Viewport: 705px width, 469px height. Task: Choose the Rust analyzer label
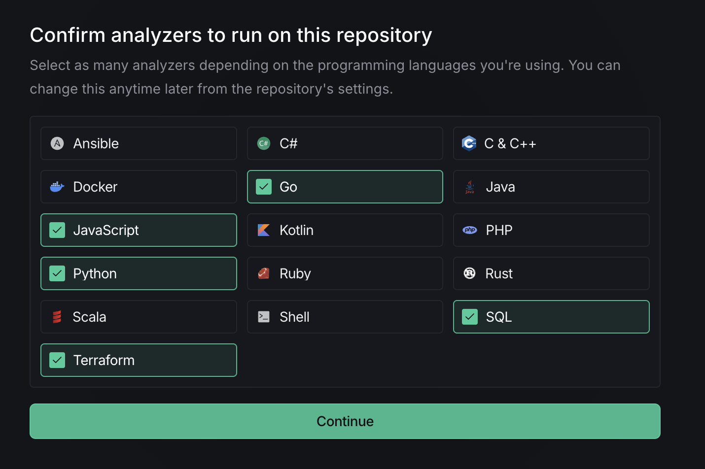point(499,273)
